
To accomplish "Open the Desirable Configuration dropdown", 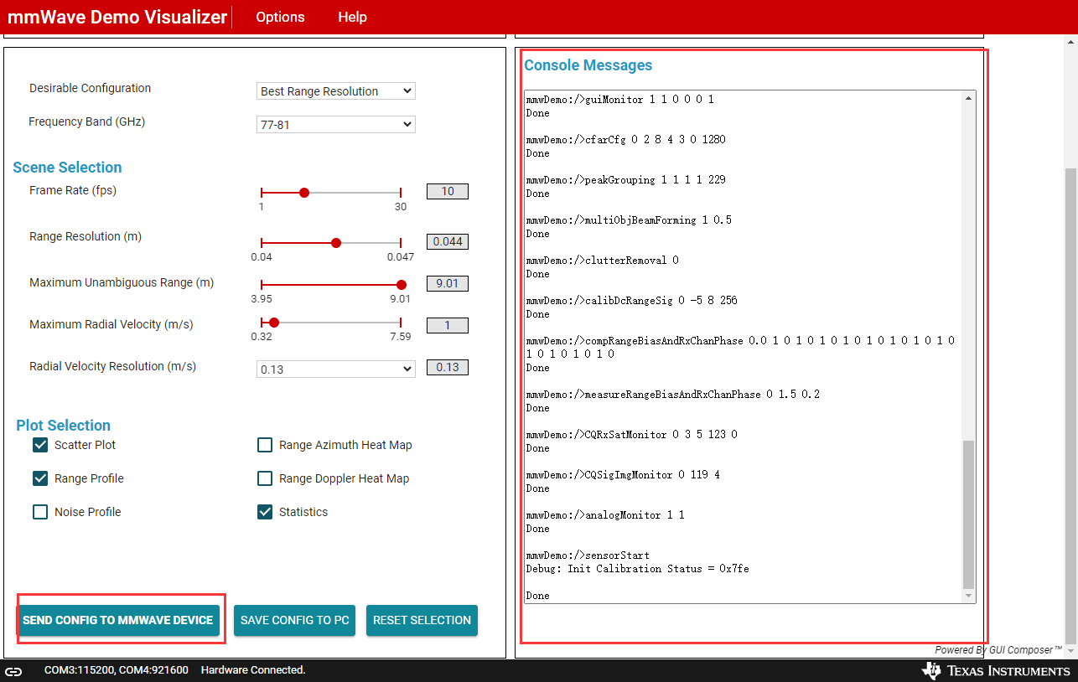I will tap(336, 91).
